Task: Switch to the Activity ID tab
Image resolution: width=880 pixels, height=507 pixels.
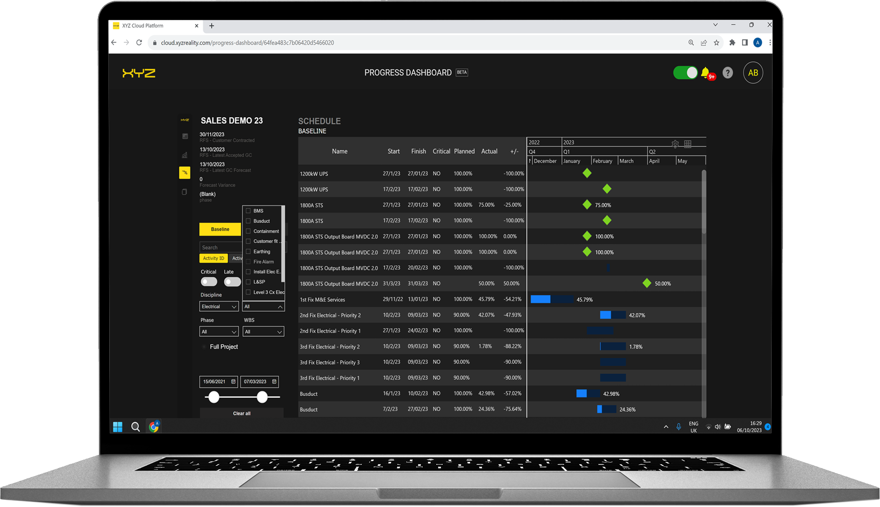Action: click(213, 258)
